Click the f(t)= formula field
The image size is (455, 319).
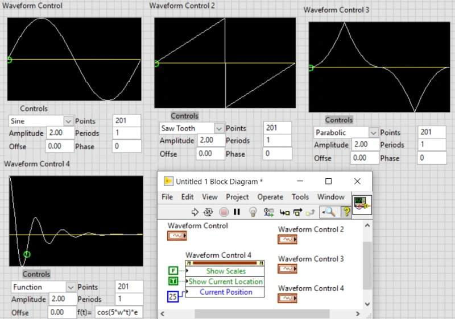119,312
